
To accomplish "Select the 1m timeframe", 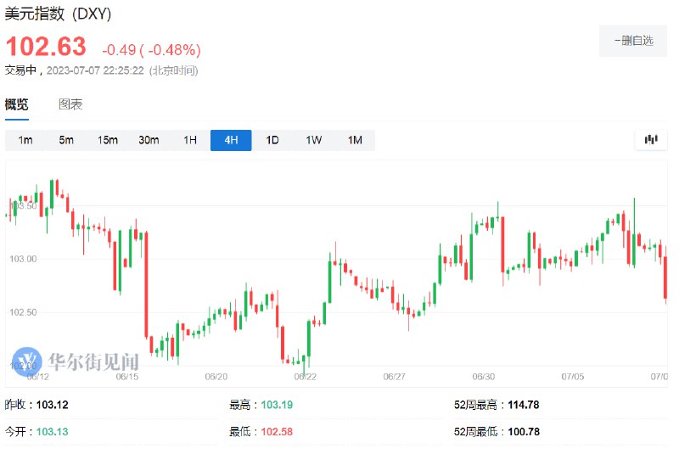I will [x=25, y=140].
